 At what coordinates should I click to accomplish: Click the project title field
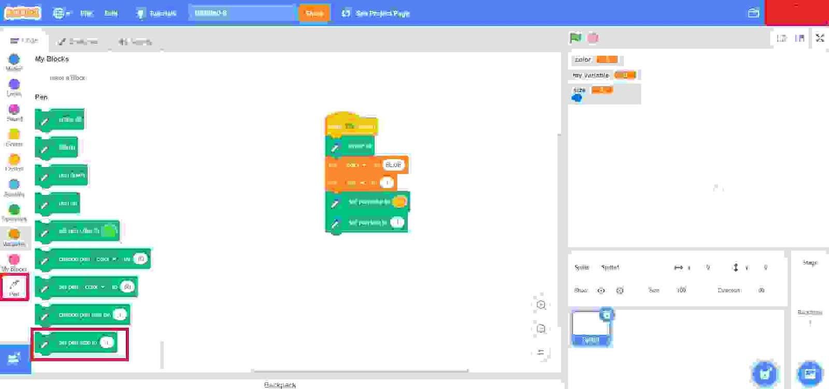click(x=242, y=13)
